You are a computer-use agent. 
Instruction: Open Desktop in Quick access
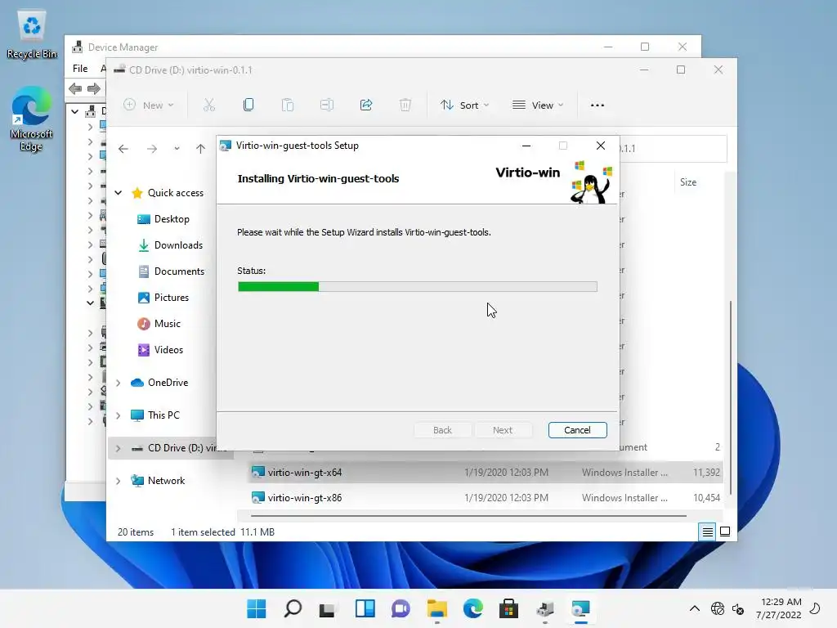(163, 219)
